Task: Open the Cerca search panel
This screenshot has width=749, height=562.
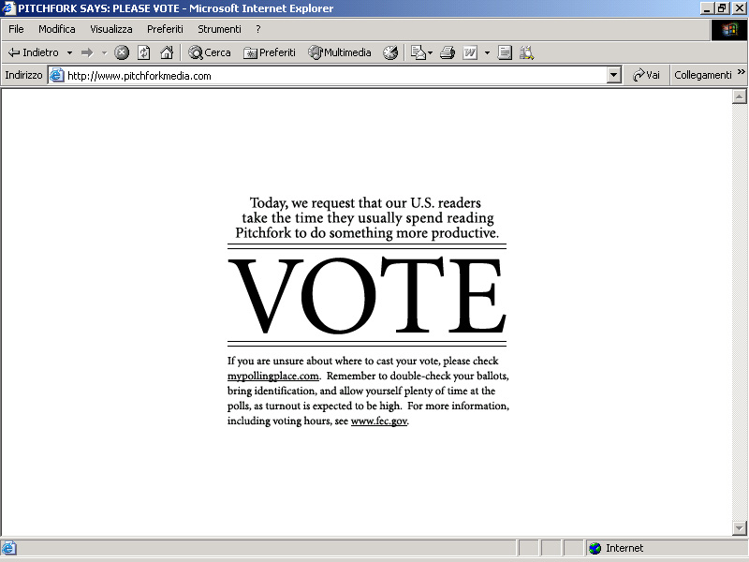Action: [x=210, y=52]
